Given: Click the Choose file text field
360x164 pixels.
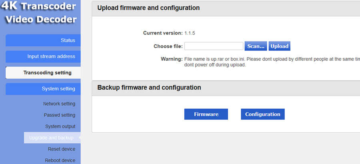Looking at the screenshot, I should [x=214, y=46].
